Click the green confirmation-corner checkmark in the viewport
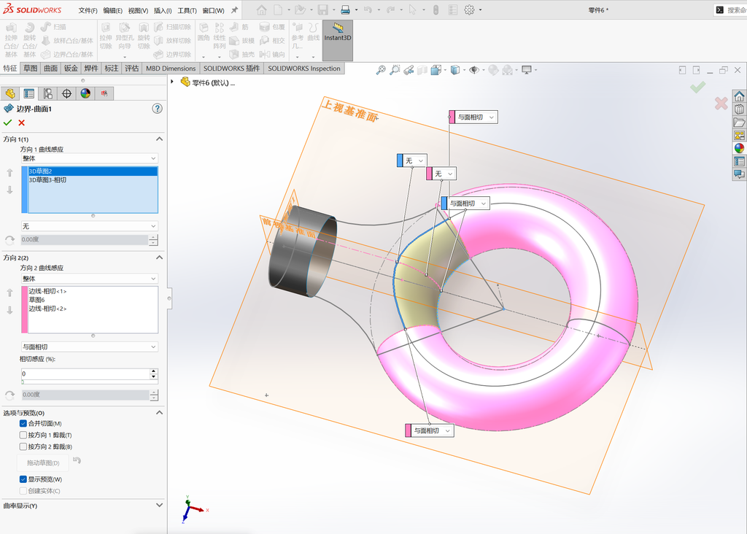 click(698, 87)
